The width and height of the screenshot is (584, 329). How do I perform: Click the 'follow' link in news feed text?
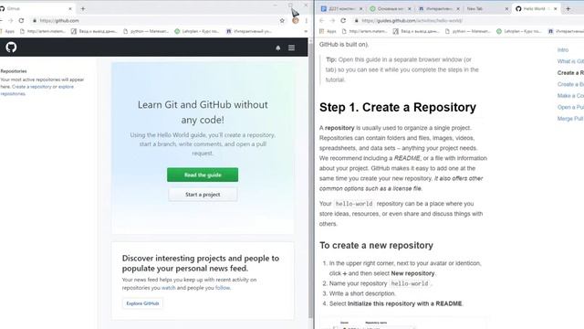pos(223,288)
